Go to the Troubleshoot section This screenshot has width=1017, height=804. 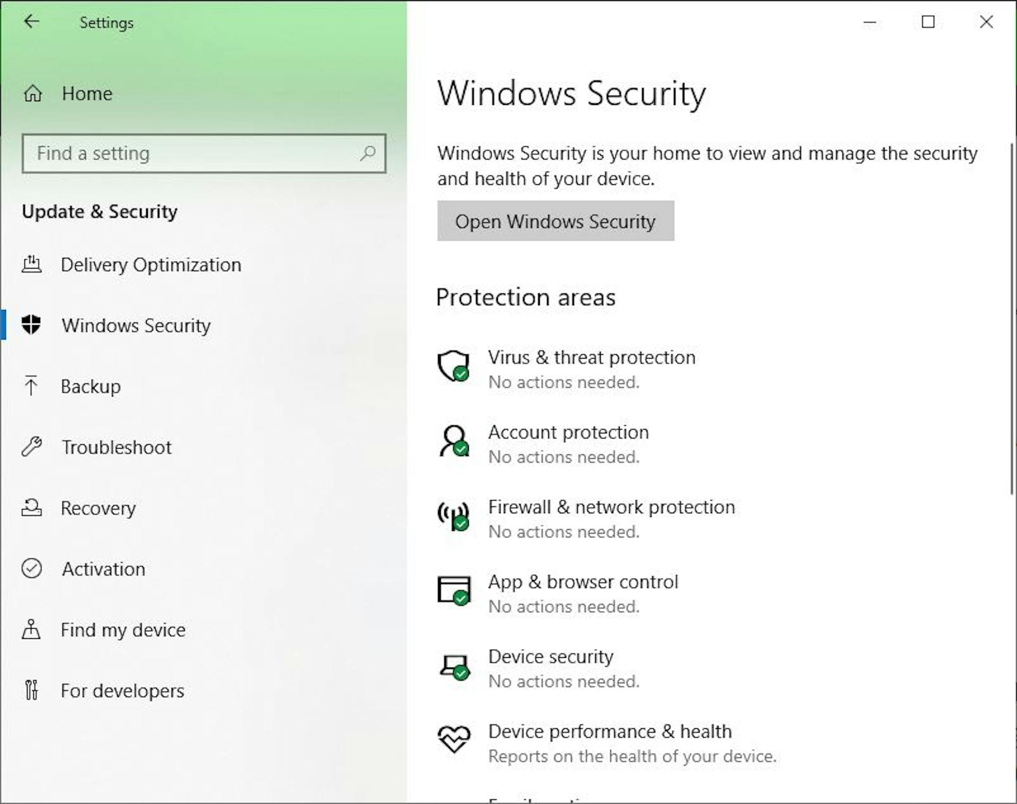click(116, 448)
